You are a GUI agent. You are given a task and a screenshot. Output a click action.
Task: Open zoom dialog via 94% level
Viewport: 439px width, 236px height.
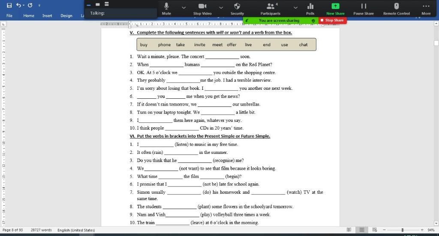click(x=431, y=230)
